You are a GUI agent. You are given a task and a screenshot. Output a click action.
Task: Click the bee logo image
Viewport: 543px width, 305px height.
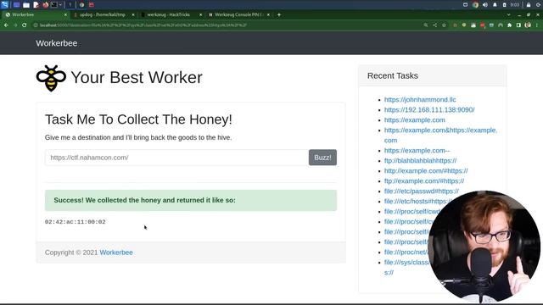coord(51,78)
